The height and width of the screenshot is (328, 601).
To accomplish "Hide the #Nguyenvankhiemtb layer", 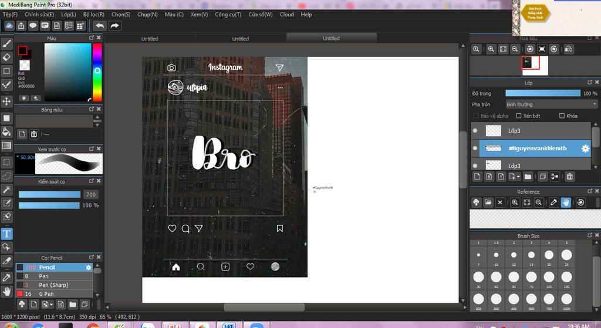I will click(475, 148).
